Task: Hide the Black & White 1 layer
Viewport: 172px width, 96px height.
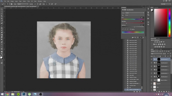Action: [152, 80]
